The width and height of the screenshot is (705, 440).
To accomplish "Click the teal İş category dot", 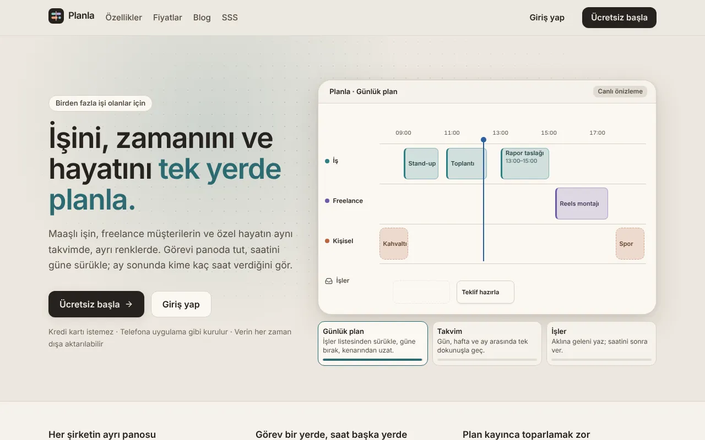I will coord(327,161).
